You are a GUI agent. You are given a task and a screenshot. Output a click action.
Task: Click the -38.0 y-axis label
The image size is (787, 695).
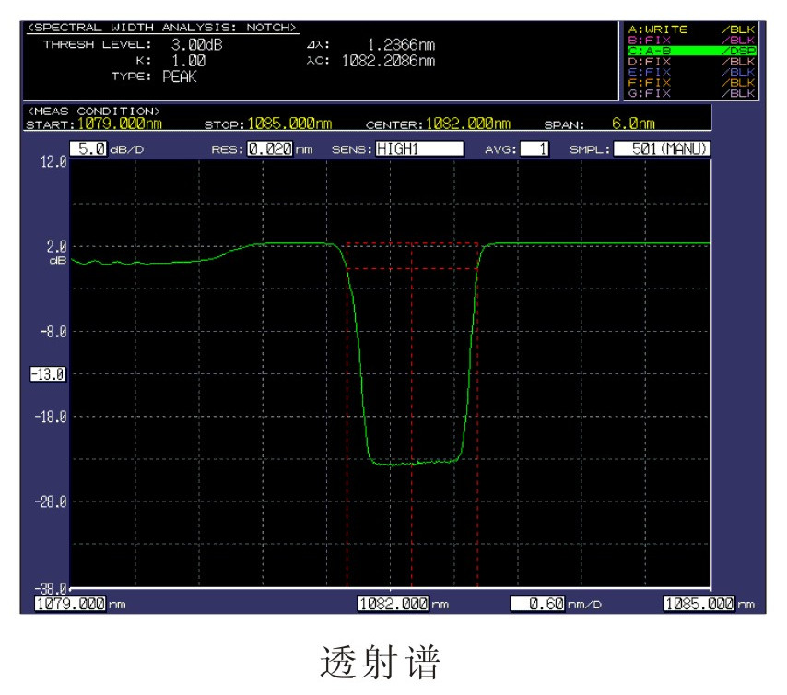pos(50,588)
